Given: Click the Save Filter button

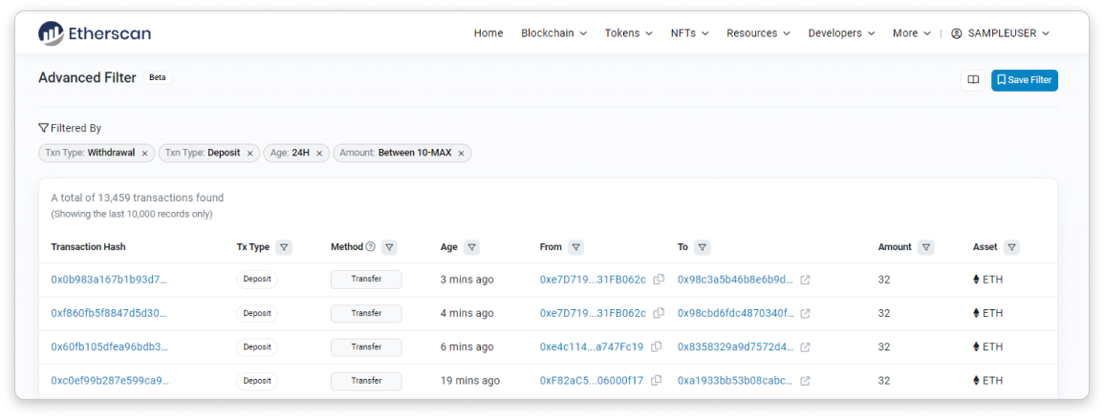Looking at the screenshot, I should (1024, 80).
